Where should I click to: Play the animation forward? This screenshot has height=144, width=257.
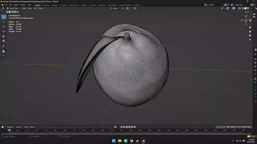(x=129, y=127)
